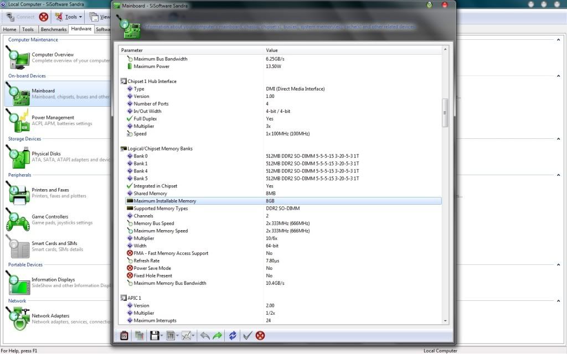Switch to the Home tab

pyautogui.click(x=10, y=29)
